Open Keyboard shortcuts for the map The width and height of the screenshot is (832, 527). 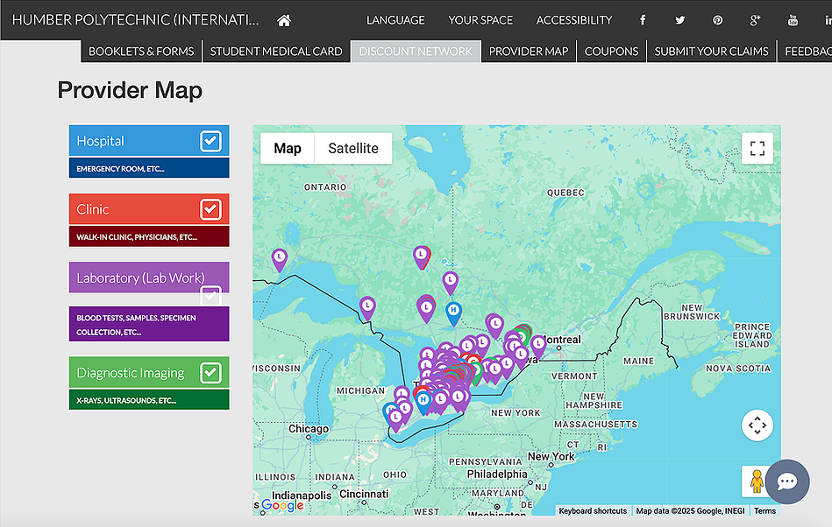point(593,511)
